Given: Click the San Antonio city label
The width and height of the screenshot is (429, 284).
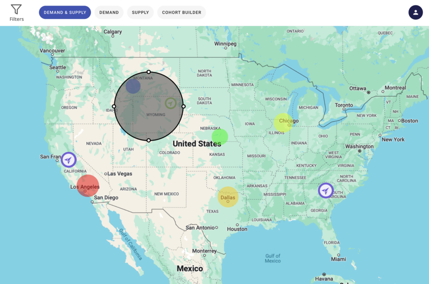Looking at the screenshot, I should pyautogui.click(x=200, y=228).
